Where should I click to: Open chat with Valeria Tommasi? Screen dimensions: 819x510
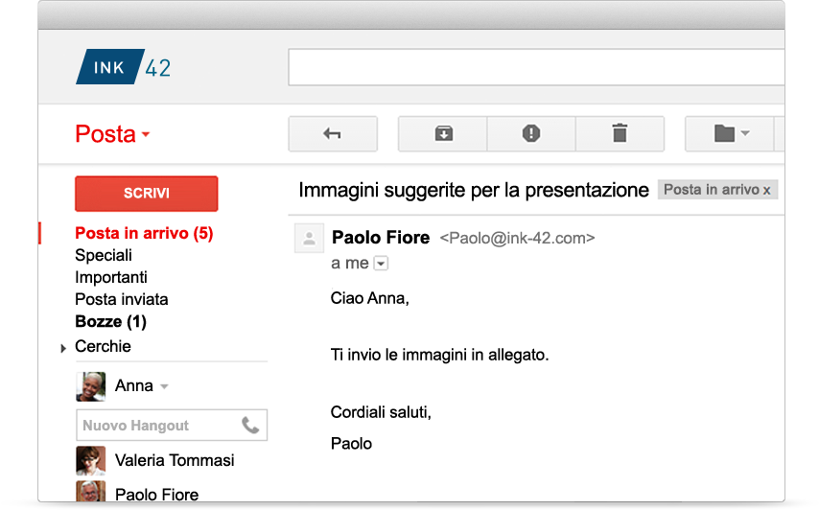175,460
